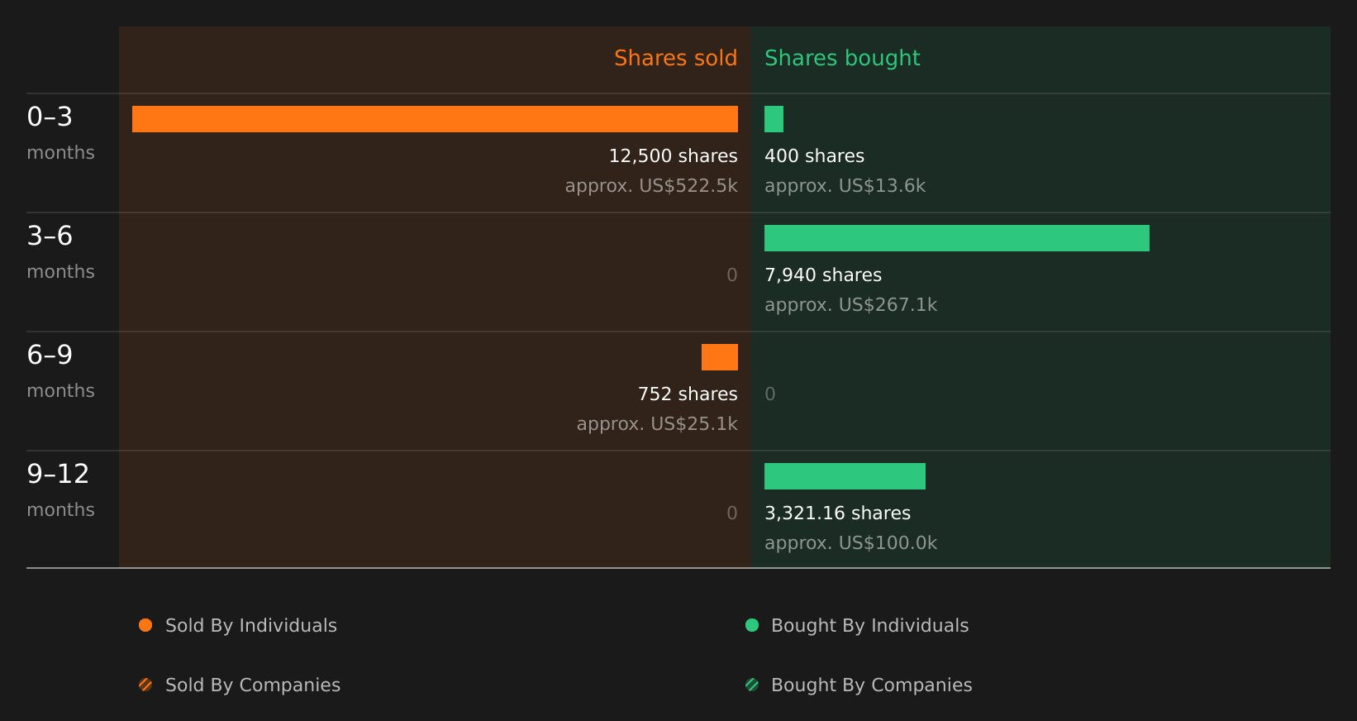Click the approx. US$13.6k amount
Viewport: 1357px width, 721px height.
[845, 185]
